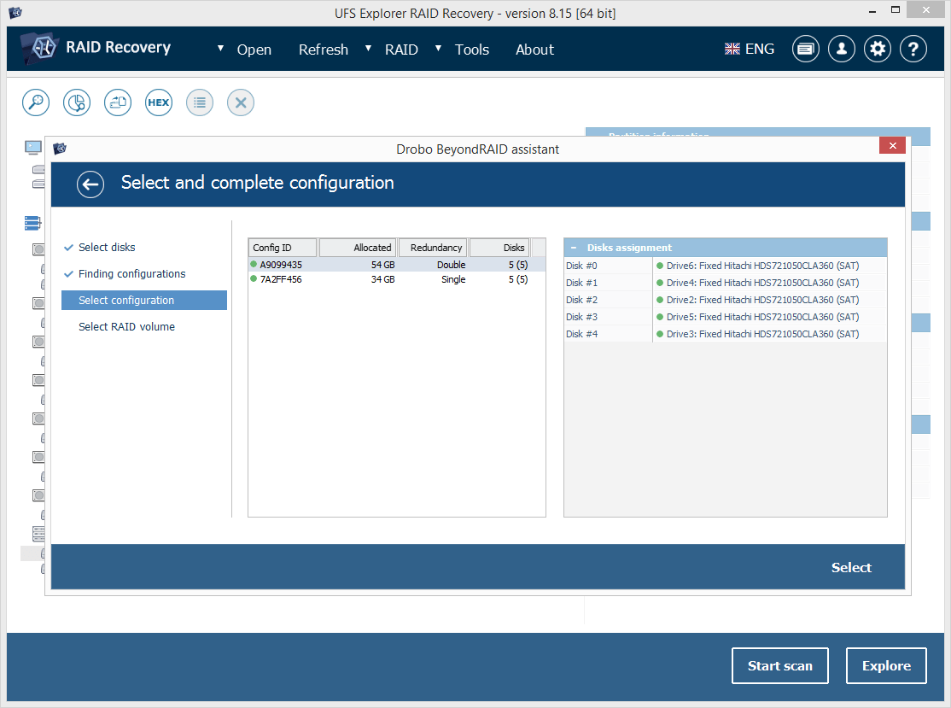Click the UK flag language icon
Screen dimensions: 951x708
(732, 50)
